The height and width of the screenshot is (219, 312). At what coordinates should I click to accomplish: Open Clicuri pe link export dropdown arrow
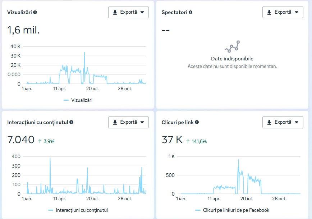click(x=296, y=122)
